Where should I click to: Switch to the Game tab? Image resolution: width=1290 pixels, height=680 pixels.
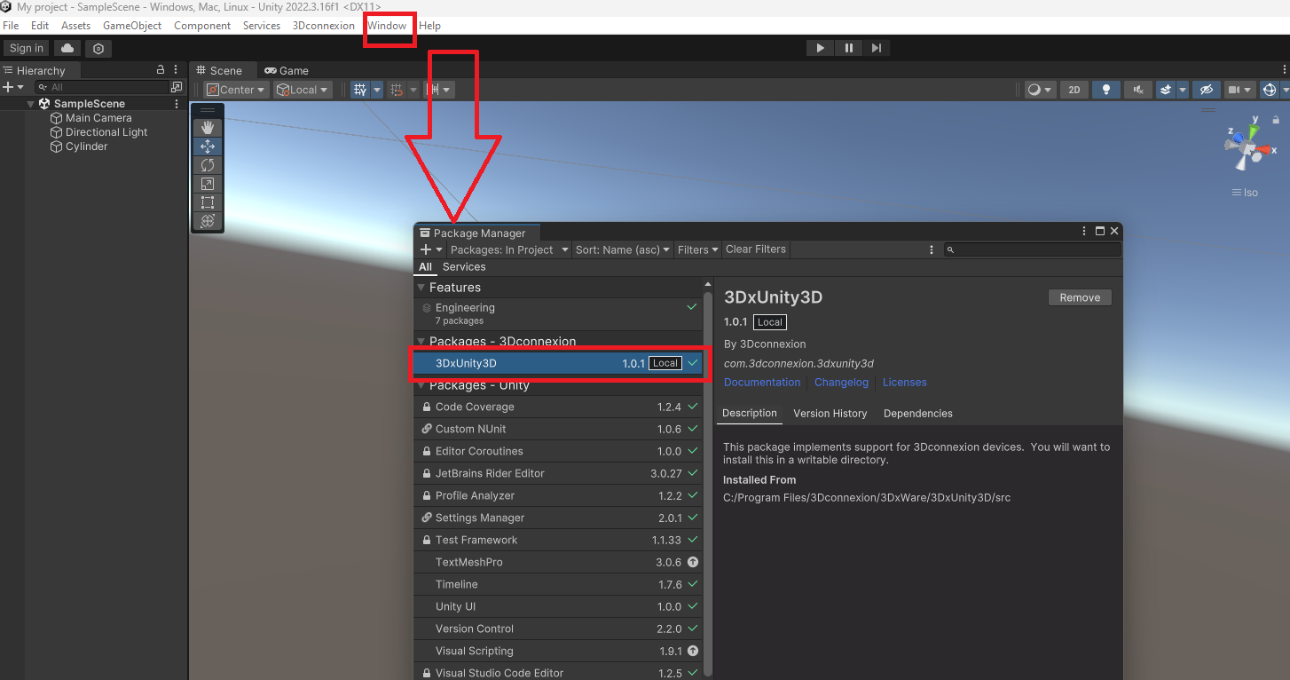(287, 70)
